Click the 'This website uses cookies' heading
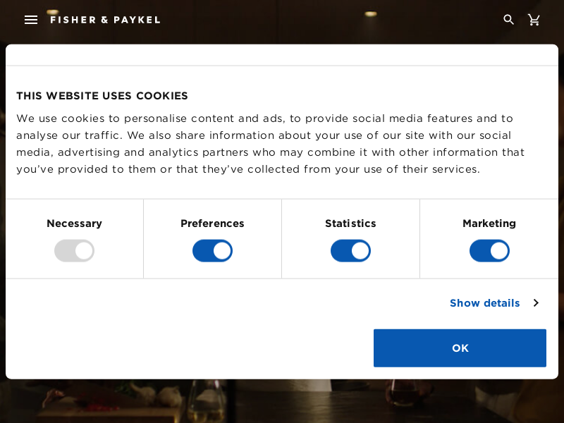The image size is (564, 423). (102, 96)
